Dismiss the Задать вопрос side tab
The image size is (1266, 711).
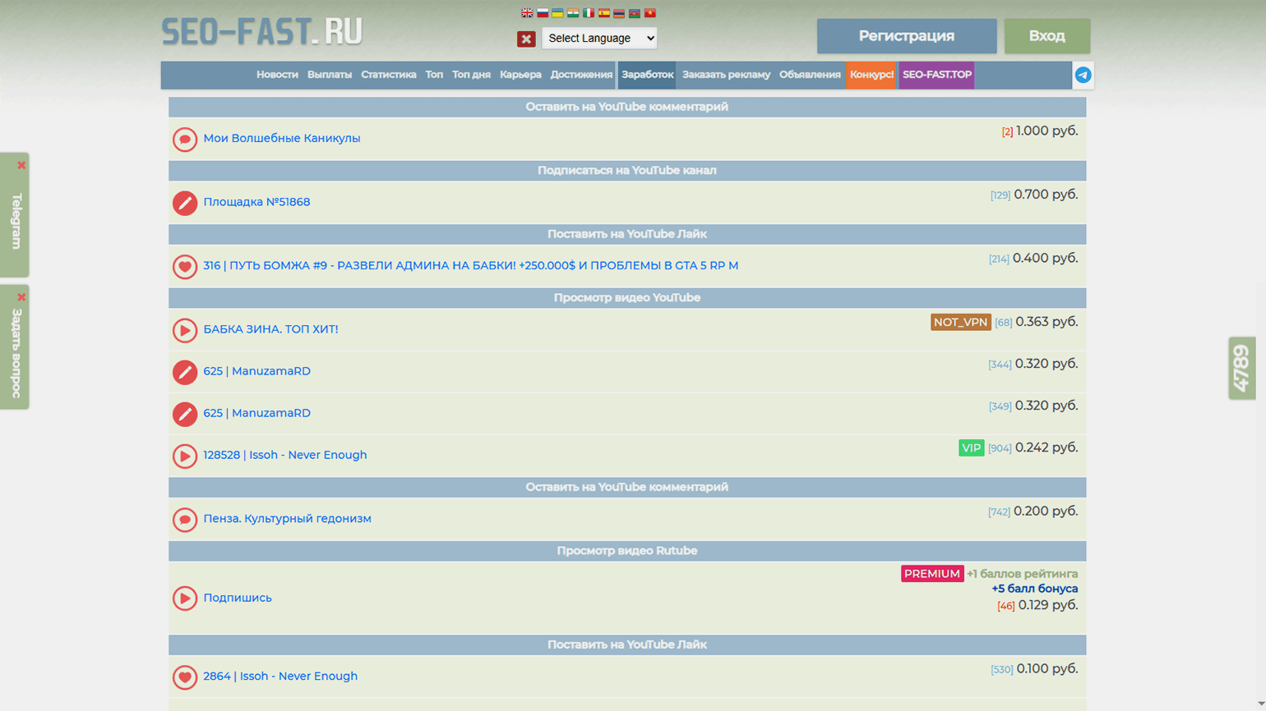pyautogui.click(x=21, y=297)
